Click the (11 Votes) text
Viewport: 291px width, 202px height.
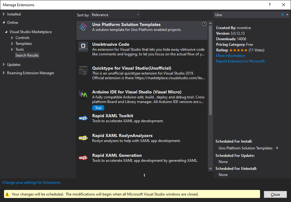pos(256,50)
